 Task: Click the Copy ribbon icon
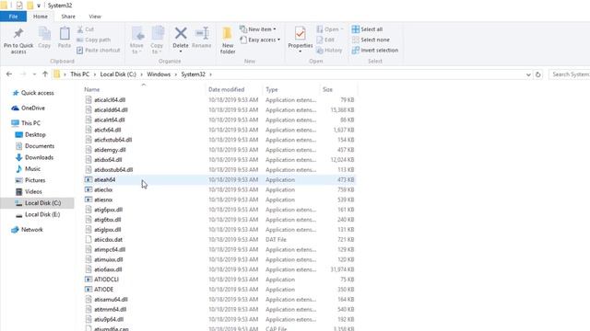coord(44,34)
